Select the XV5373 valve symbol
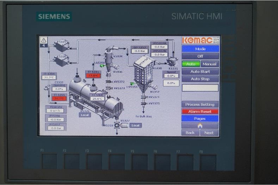 point(109,88)
